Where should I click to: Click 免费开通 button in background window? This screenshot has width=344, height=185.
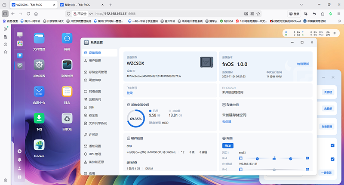(x=327, y=126)
